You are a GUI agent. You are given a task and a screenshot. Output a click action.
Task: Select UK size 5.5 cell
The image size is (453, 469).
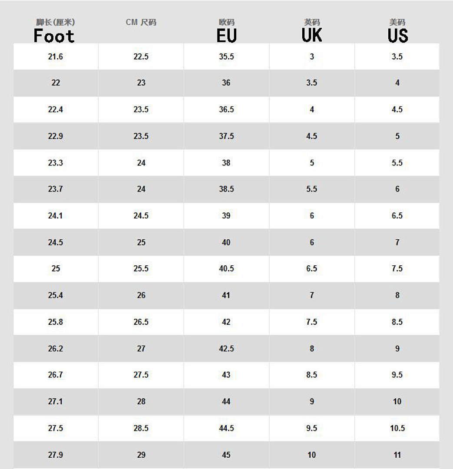tap(312, 189)
